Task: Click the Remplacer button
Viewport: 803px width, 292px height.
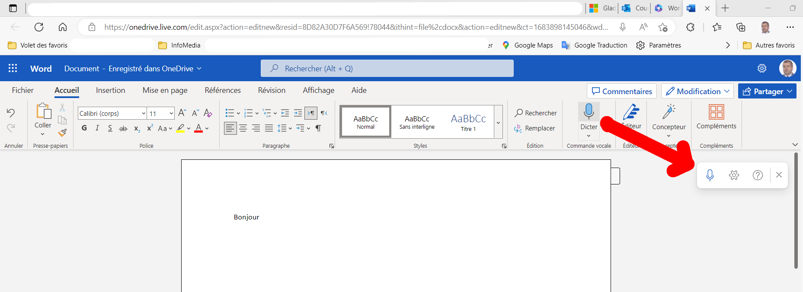Action: coord(534,128)
